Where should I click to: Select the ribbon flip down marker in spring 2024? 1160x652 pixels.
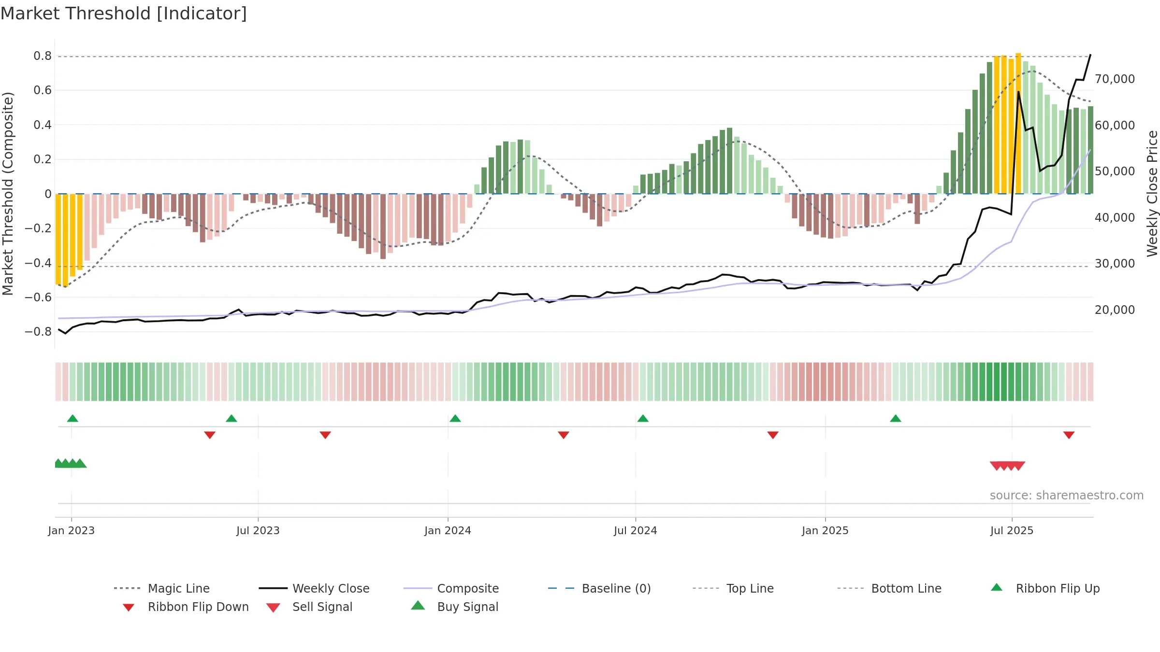tap(564, 435)
